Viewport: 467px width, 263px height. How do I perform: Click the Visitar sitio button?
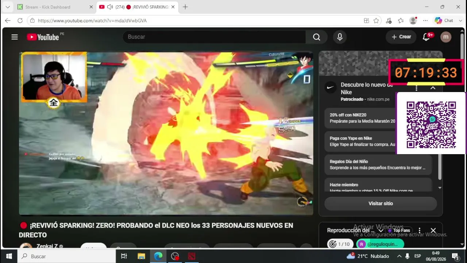click(x=381, y=203)
